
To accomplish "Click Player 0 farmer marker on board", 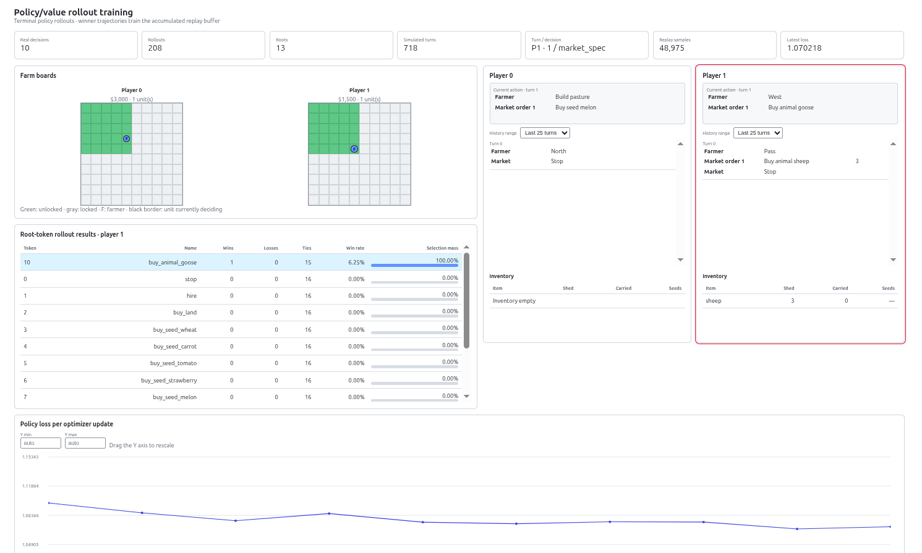I will point(126,138).
